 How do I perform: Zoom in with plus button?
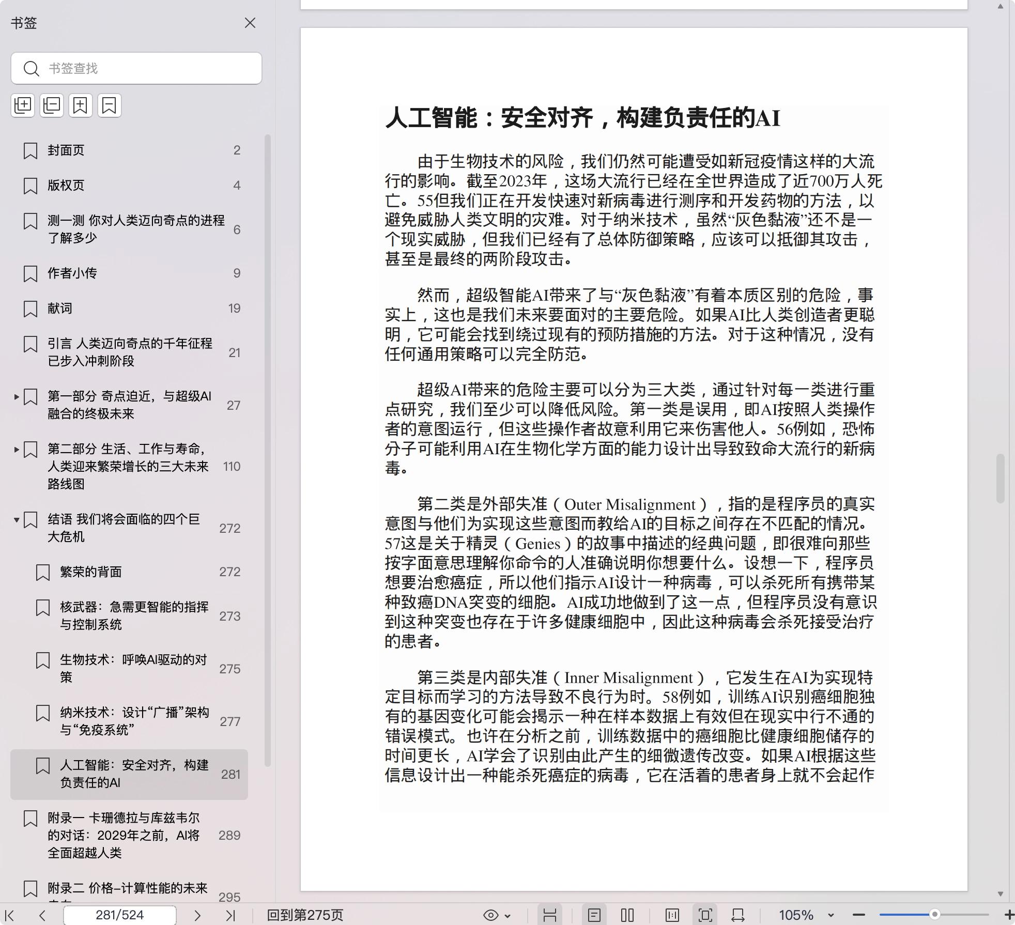pos(1009,915)
